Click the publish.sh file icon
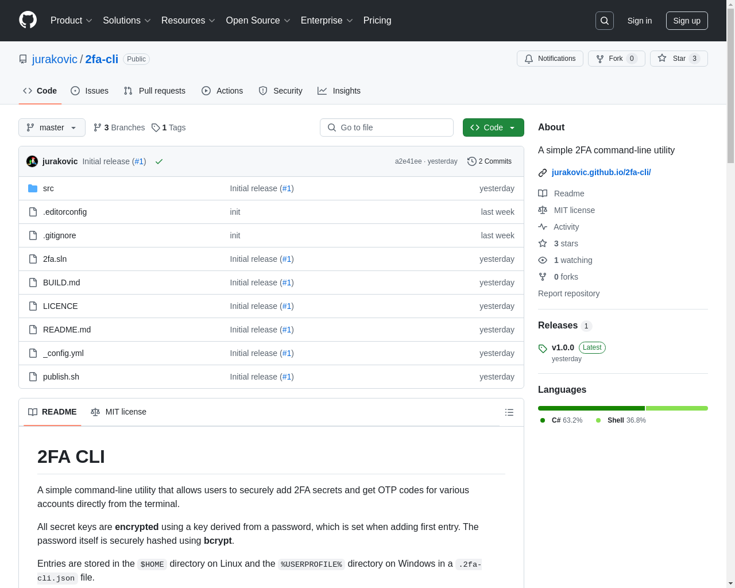 pos(33,377)
